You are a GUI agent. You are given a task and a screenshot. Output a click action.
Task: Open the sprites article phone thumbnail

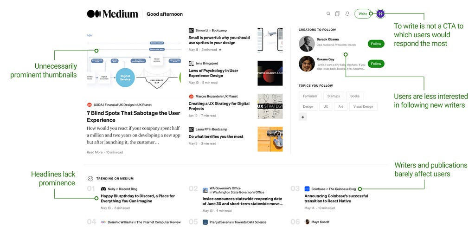(x=270, y=40)
